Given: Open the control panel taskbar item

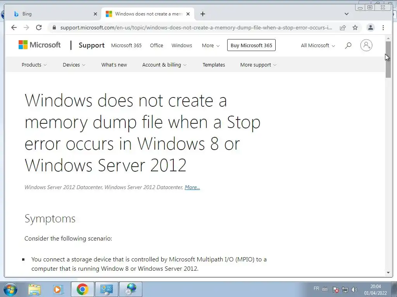Looking at the screenshot, I should tap(106, 289).
